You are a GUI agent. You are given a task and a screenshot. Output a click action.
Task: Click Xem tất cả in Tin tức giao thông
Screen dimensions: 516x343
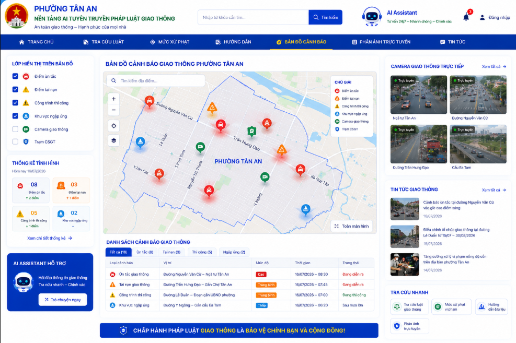point(494,190)
